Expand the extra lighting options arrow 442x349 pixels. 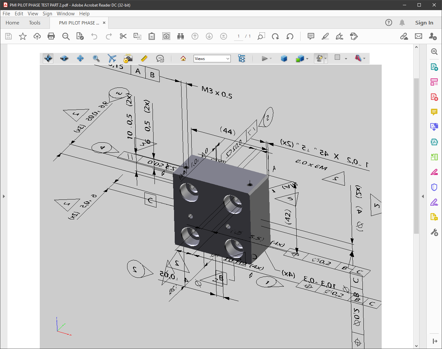[326, 59]
